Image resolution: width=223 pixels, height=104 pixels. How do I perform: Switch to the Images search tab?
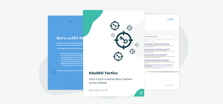(x=149, y=39)
